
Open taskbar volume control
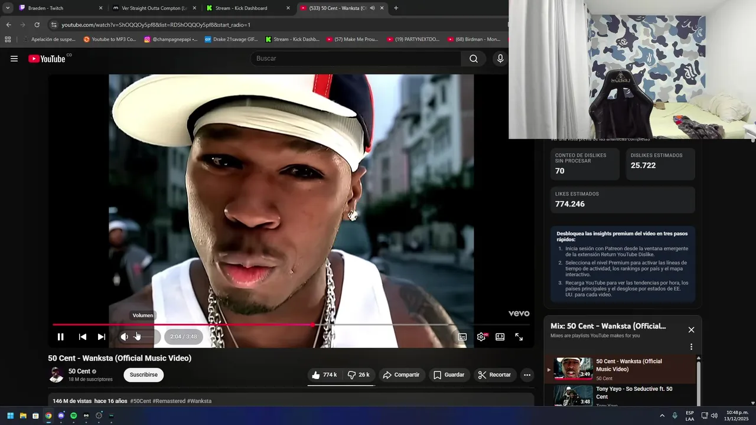tap(714, 416)
